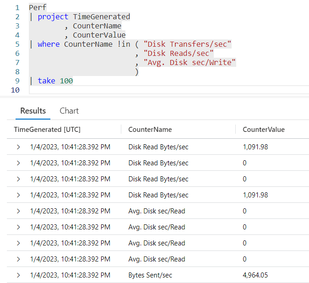Expand the last Avg. Disk sec/Read row
Viewport: 309px width, 283px height.
pos(18,259)
